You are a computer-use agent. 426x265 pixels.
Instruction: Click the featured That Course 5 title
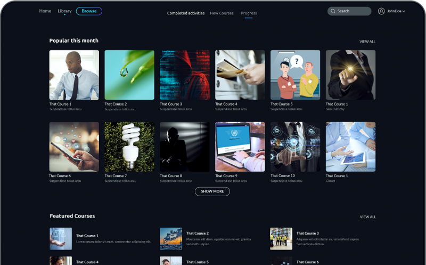coord(198,262)
